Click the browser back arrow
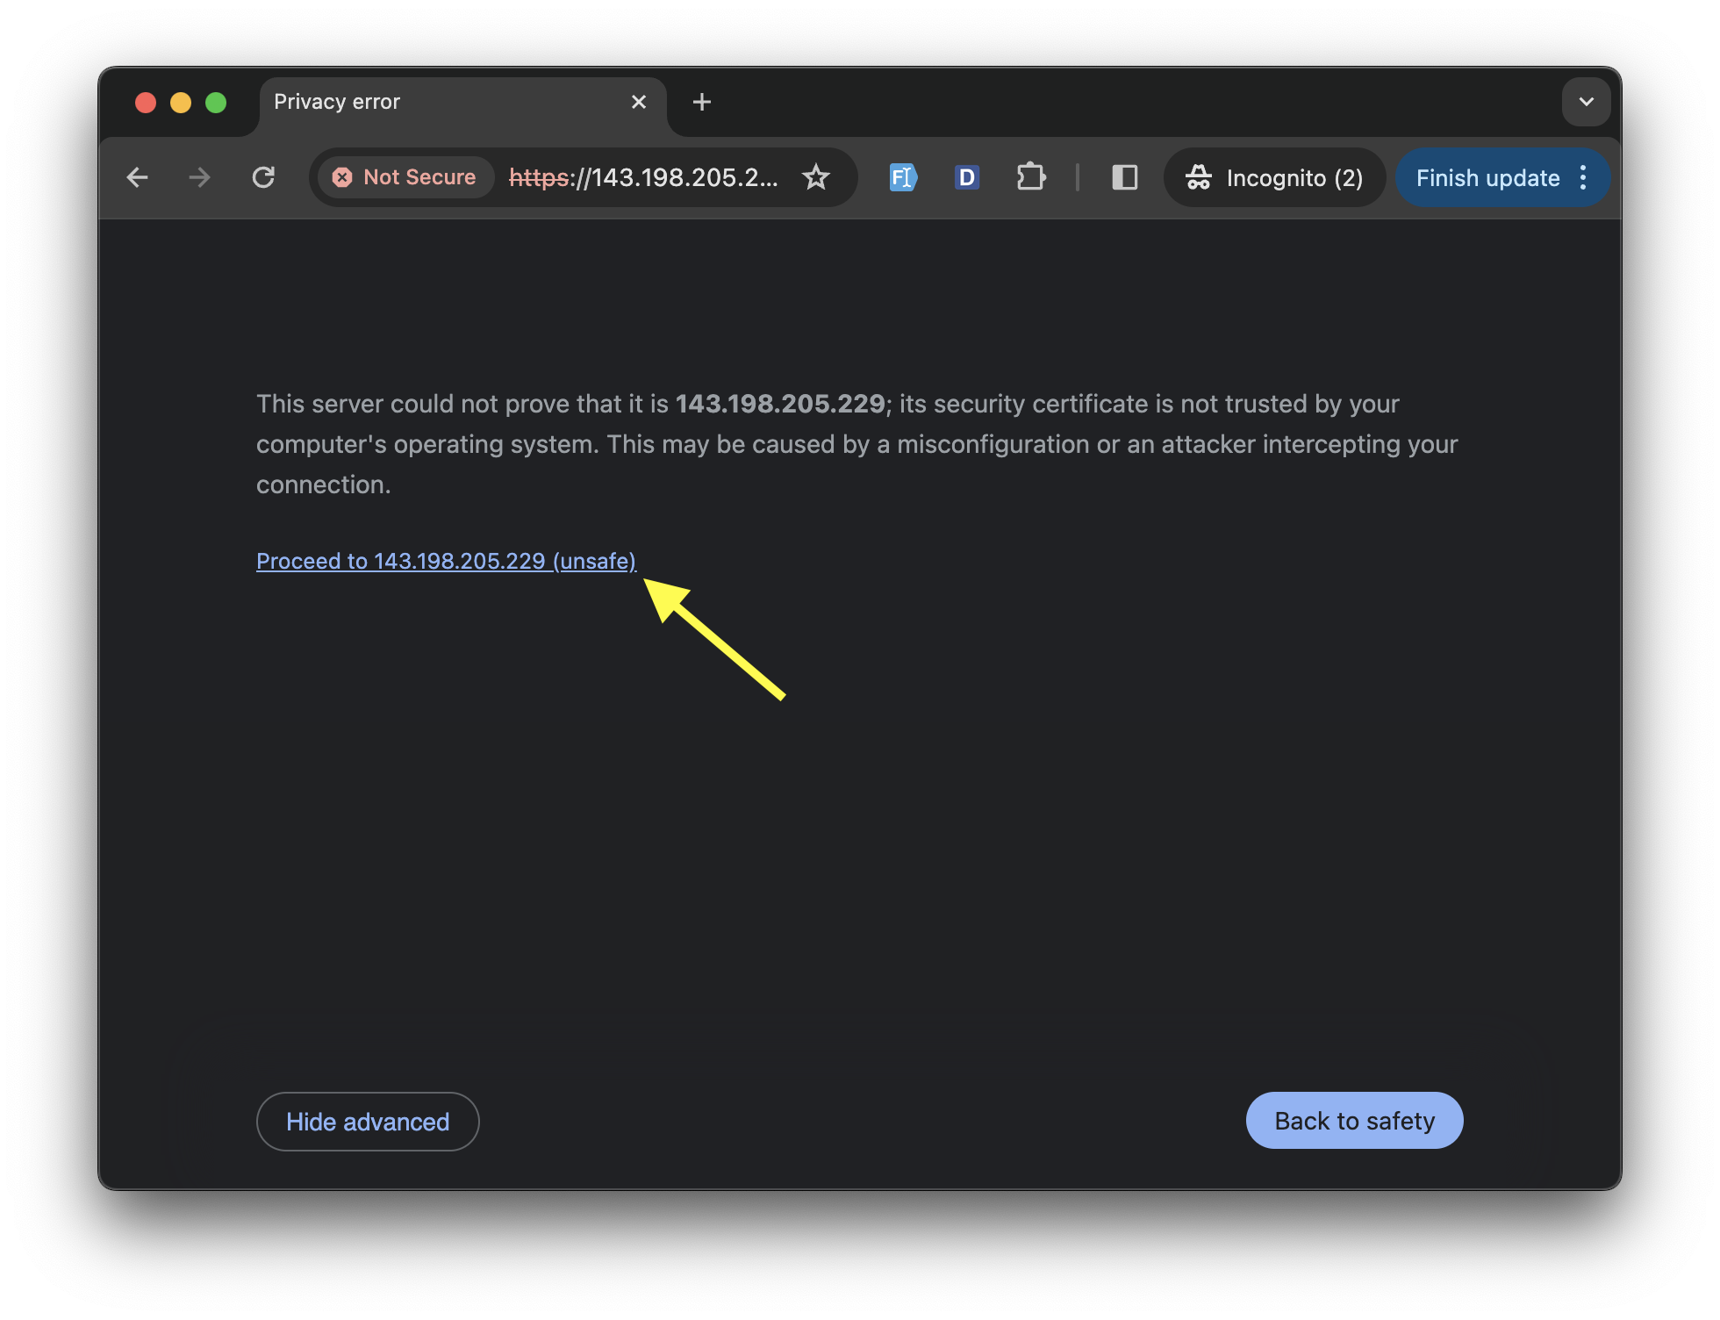The image size is (1720, 1320). [x=137, y=178]
